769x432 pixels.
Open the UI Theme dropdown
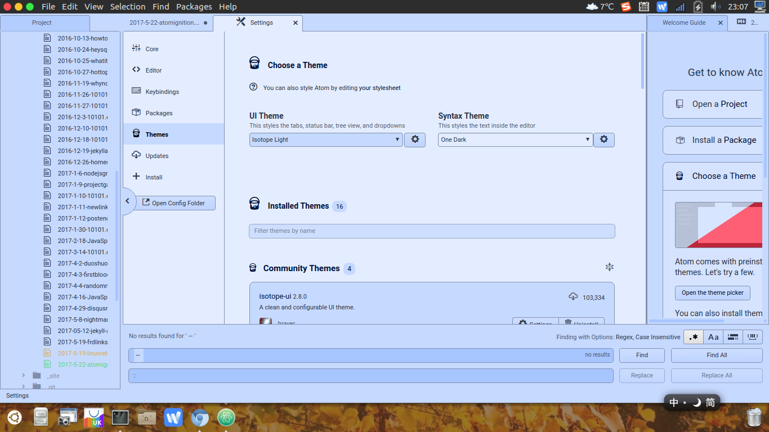326,139
